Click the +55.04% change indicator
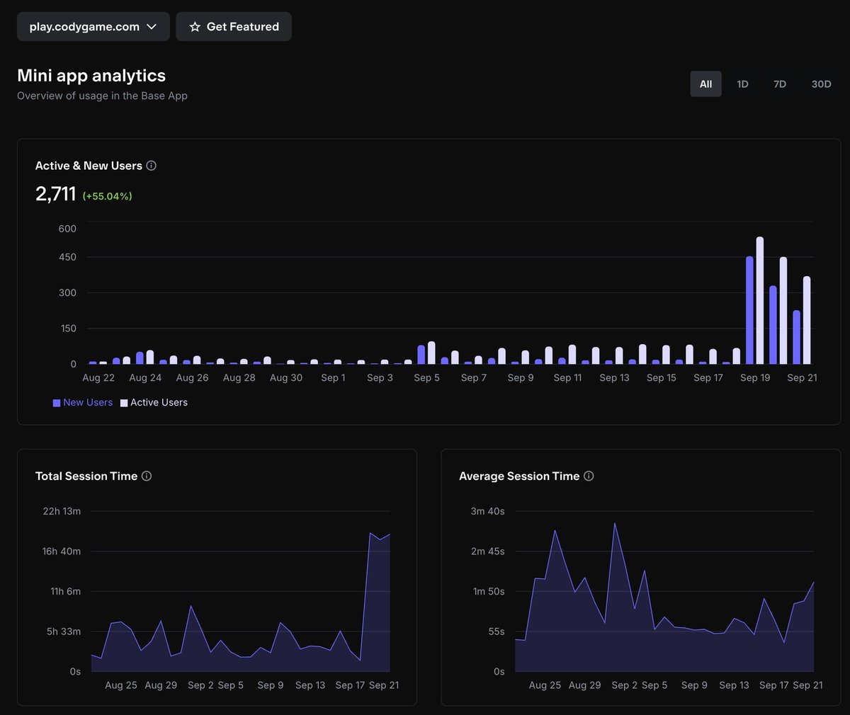Screen dimensions: 850x715 108,196
